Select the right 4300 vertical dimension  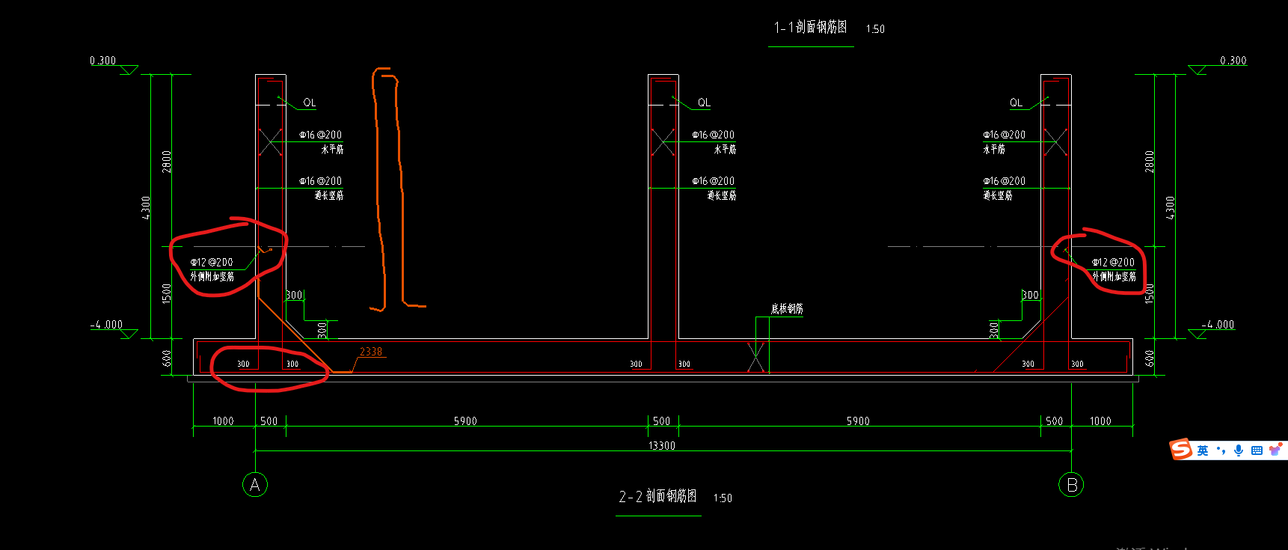coord(1171,207)
